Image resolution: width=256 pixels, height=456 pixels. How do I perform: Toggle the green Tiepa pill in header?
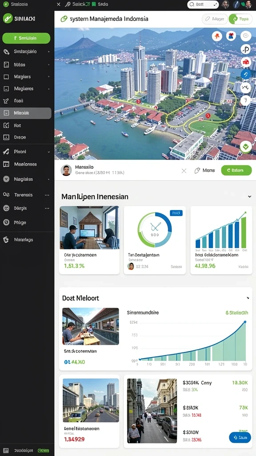click(240, 19)
